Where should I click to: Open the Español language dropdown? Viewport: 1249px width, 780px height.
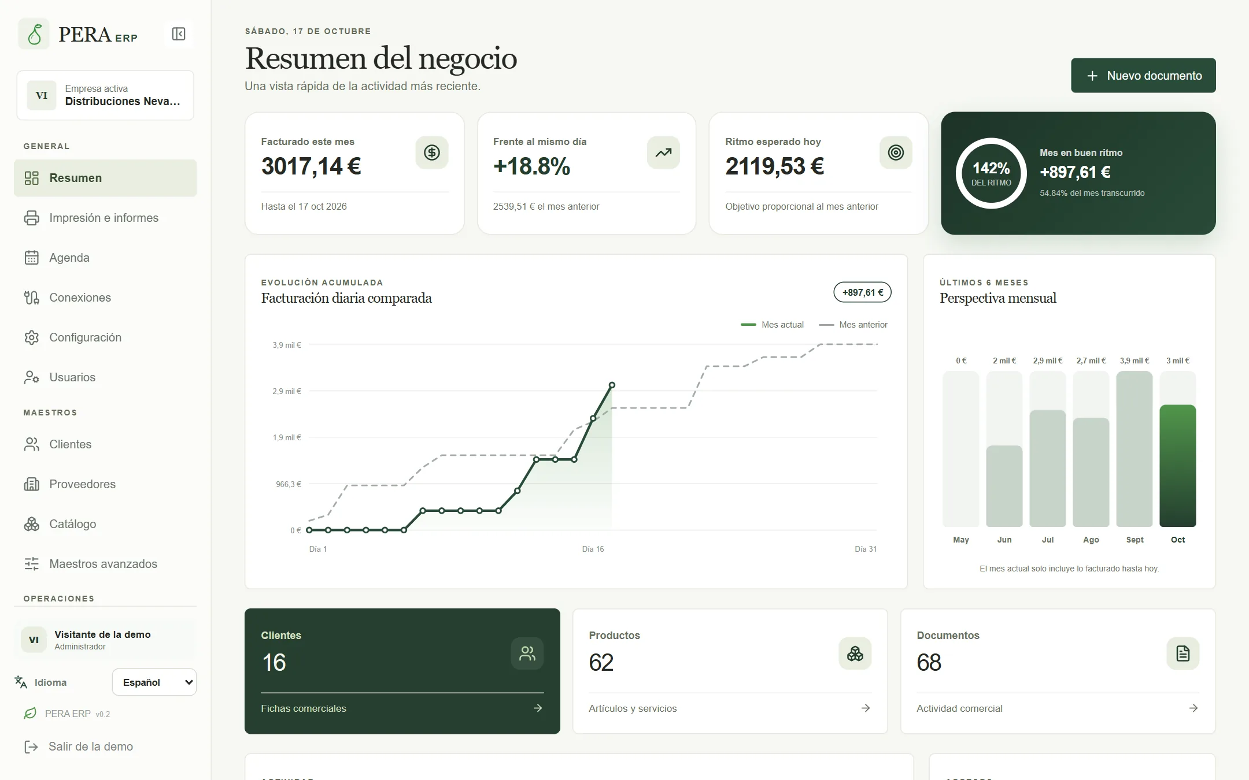click(x=154, y=682)
